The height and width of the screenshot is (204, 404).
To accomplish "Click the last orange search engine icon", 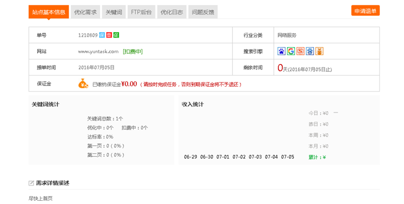I will (x=319, y=51).
